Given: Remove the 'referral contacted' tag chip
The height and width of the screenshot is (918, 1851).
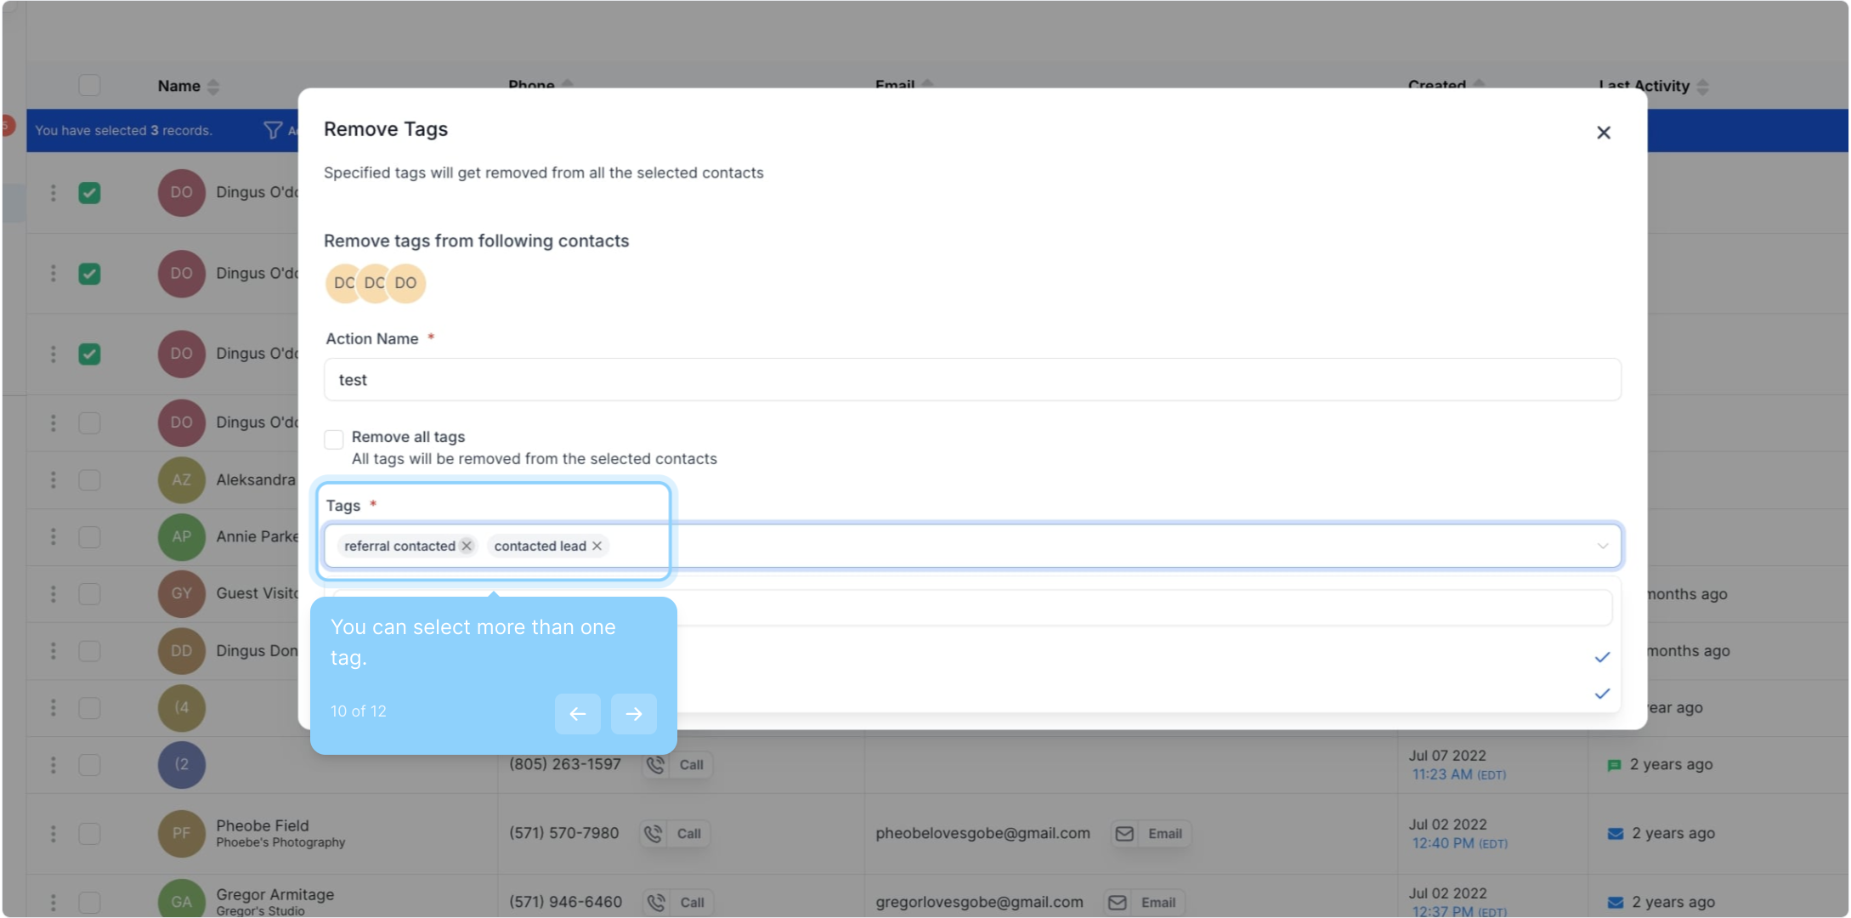Looking at the screenshot, I should [x=467, y=546].
